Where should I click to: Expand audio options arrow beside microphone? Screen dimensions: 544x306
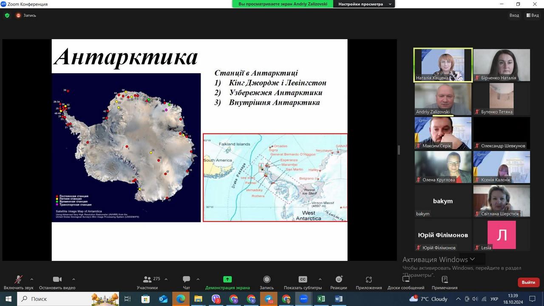(31, 279)
